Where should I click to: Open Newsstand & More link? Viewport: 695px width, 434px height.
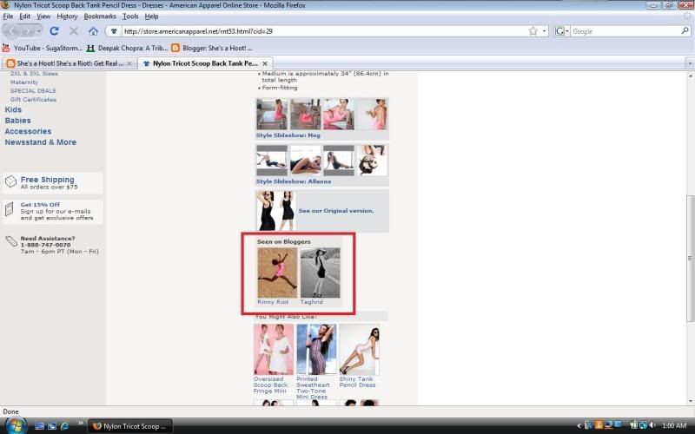[40, 142]
